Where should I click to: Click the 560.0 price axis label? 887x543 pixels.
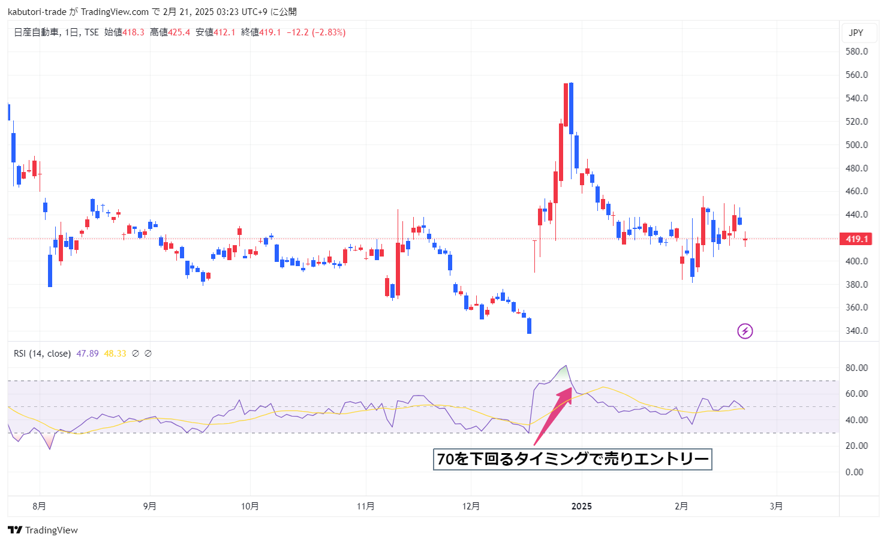click(856, 75)
